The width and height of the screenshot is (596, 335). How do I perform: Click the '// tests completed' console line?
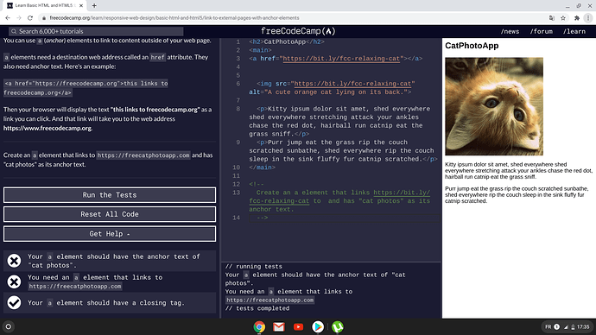point(257,308)
